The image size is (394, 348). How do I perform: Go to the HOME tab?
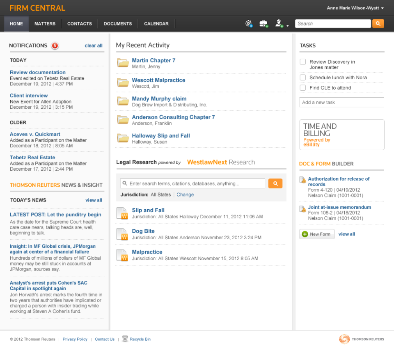[x=16, y=24]
